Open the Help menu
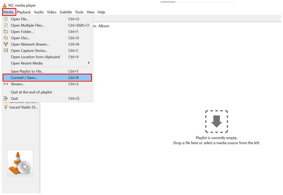This screenshot has width=283, height=195. [101, 12]
